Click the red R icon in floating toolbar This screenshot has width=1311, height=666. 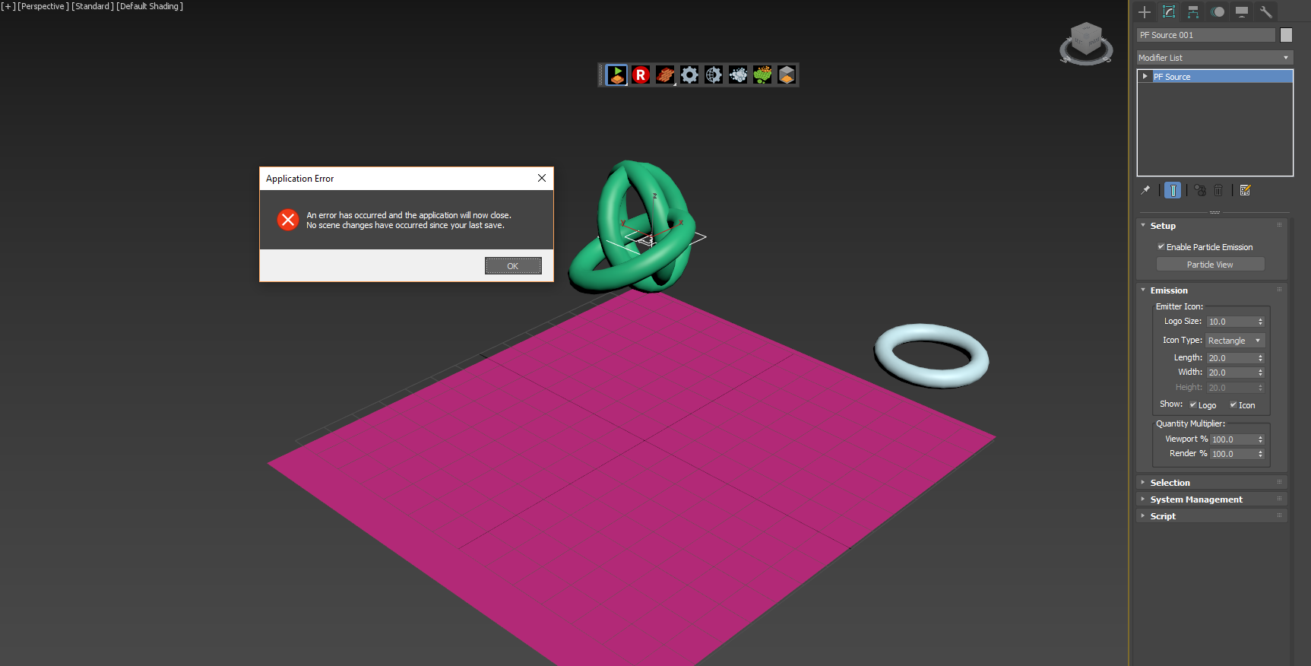[x=641, y=75]
